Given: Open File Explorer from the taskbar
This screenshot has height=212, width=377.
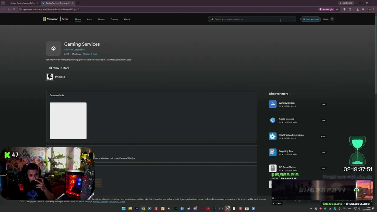Looking at the screenshot, I should 130,209.
